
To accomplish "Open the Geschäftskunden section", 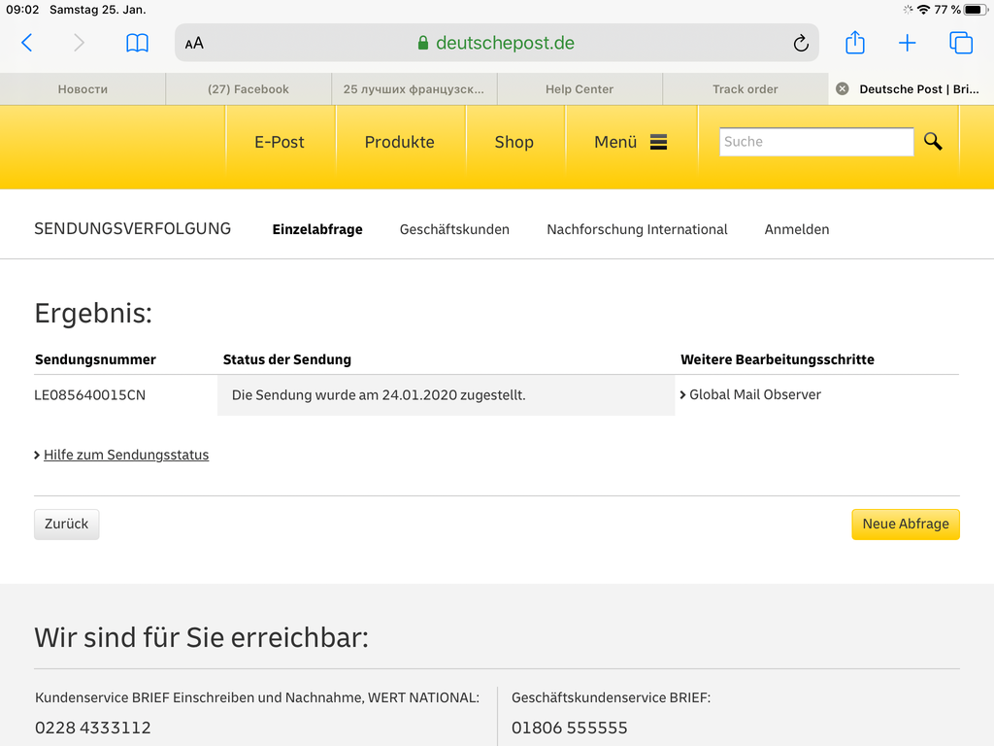I will point(454,229).
